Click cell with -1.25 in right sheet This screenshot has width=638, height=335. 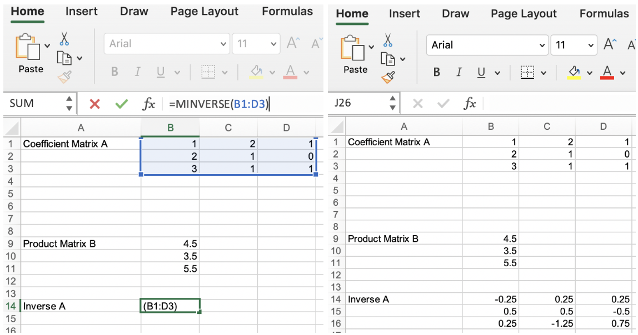pos(547,323)
